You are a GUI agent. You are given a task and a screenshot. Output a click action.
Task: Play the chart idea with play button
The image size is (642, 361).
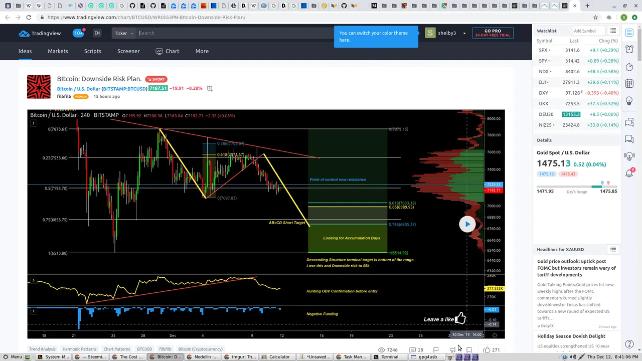tap(467, 224)
